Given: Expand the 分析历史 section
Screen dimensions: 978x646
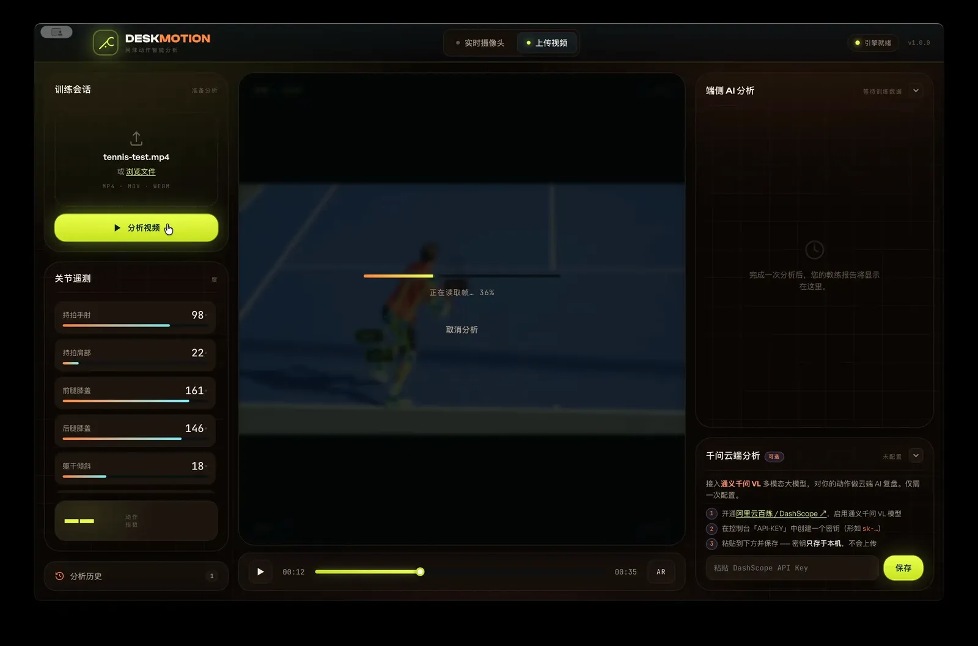Looking at the screenshot, I should pos(136,576).
